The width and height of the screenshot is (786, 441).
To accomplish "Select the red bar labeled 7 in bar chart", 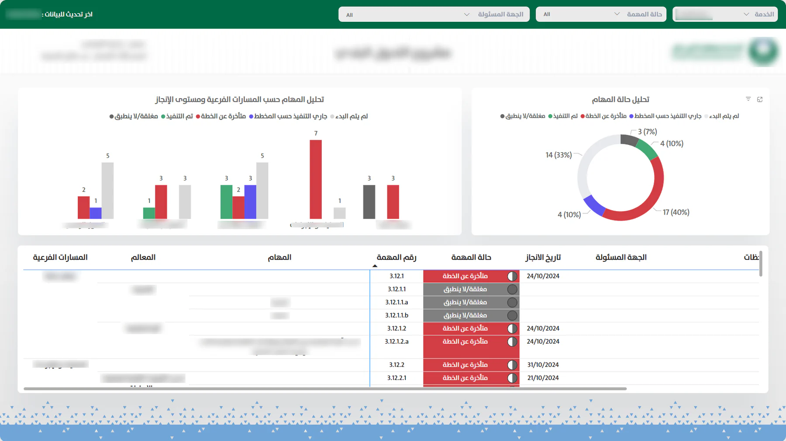I will (316, 179).
